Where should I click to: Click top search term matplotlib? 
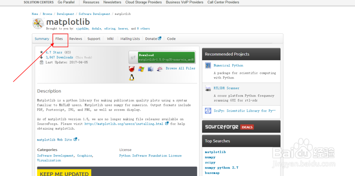click(215, 152)
